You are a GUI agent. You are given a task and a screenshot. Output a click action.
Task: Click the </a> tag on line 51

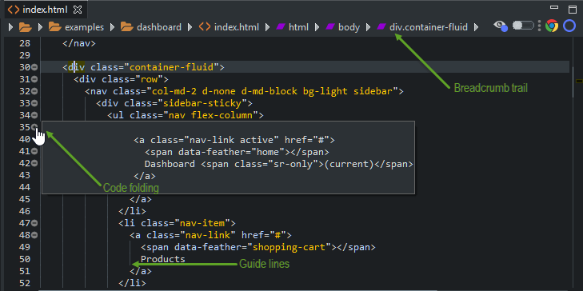[x=141, y=271]
